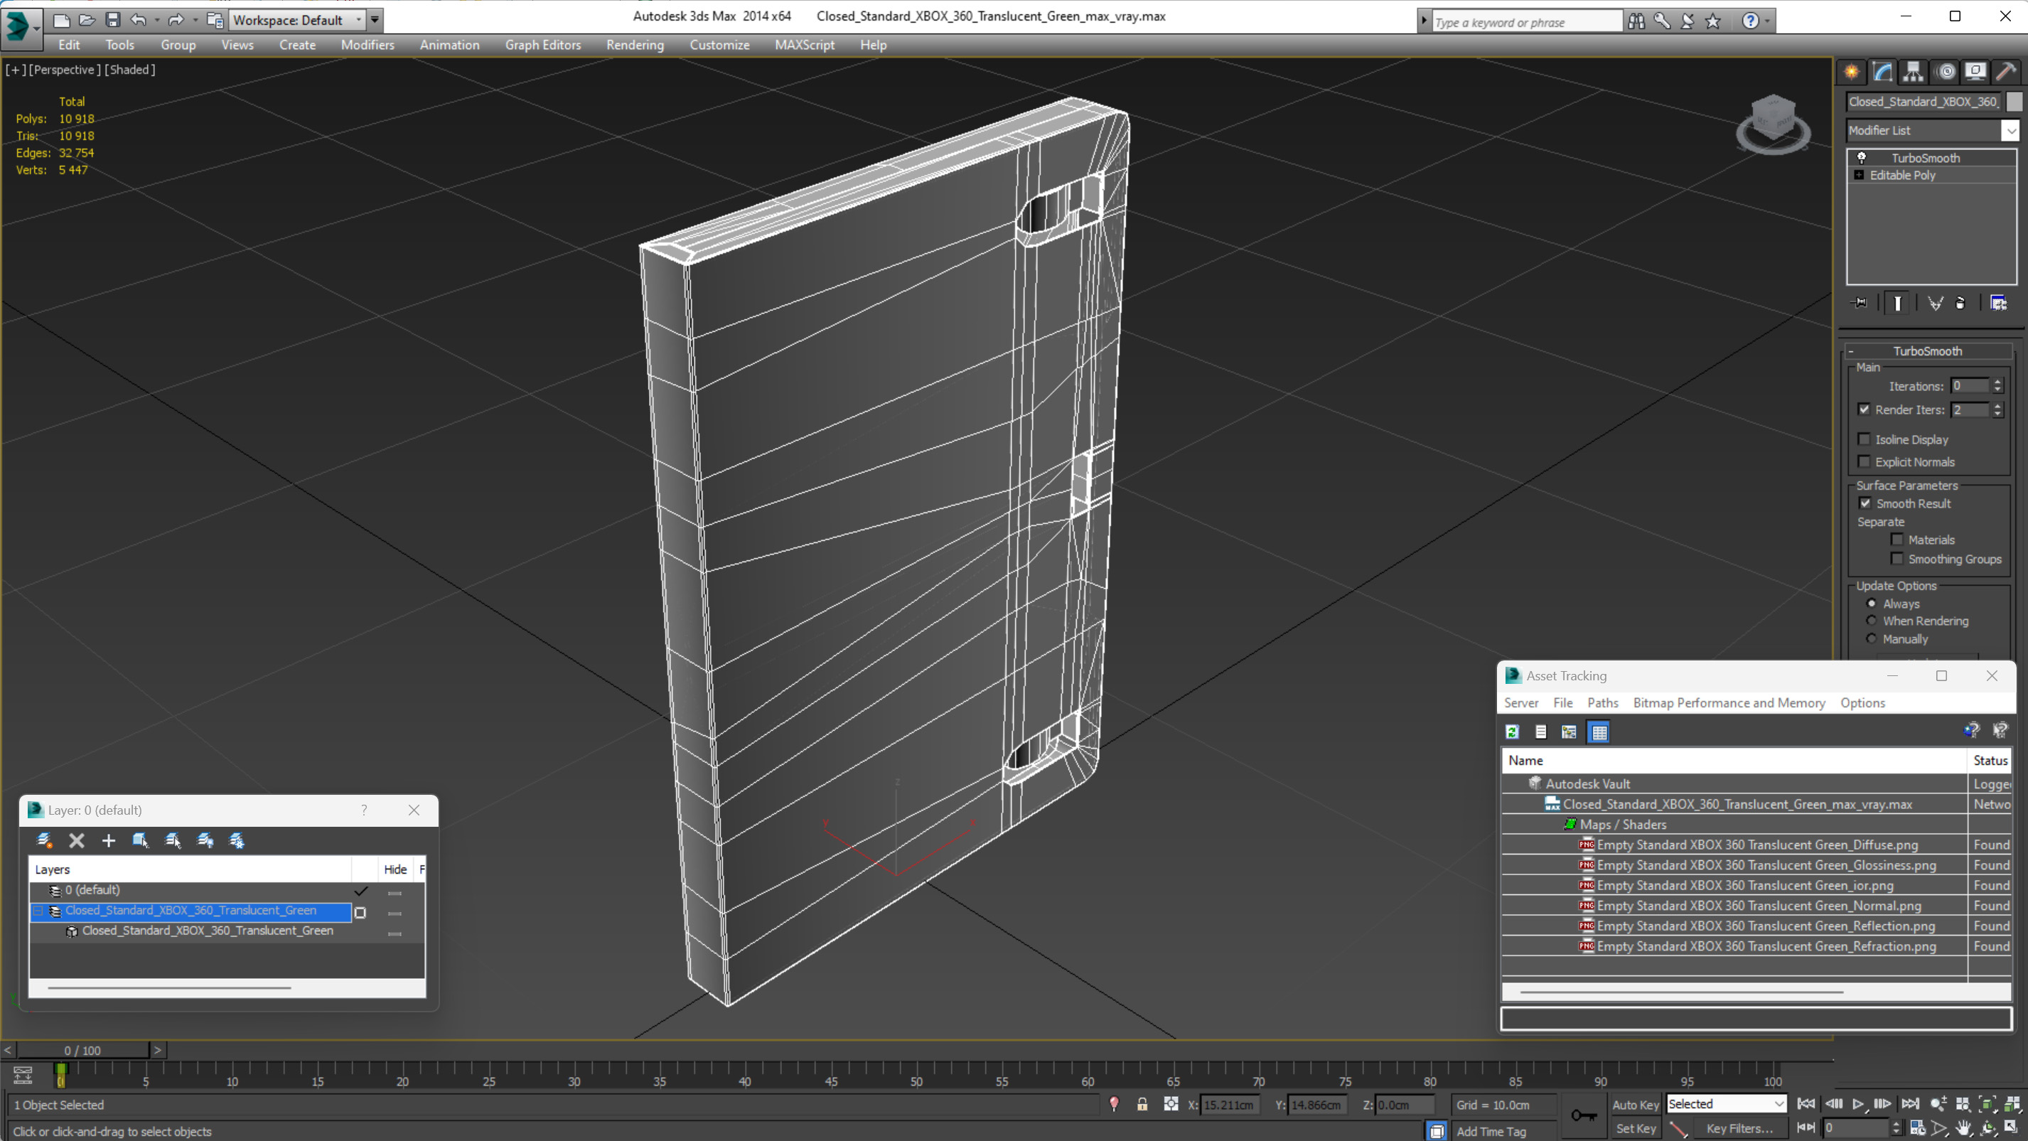Click the Shaded viewport label

pyautogui.click(x=130, y=69)
